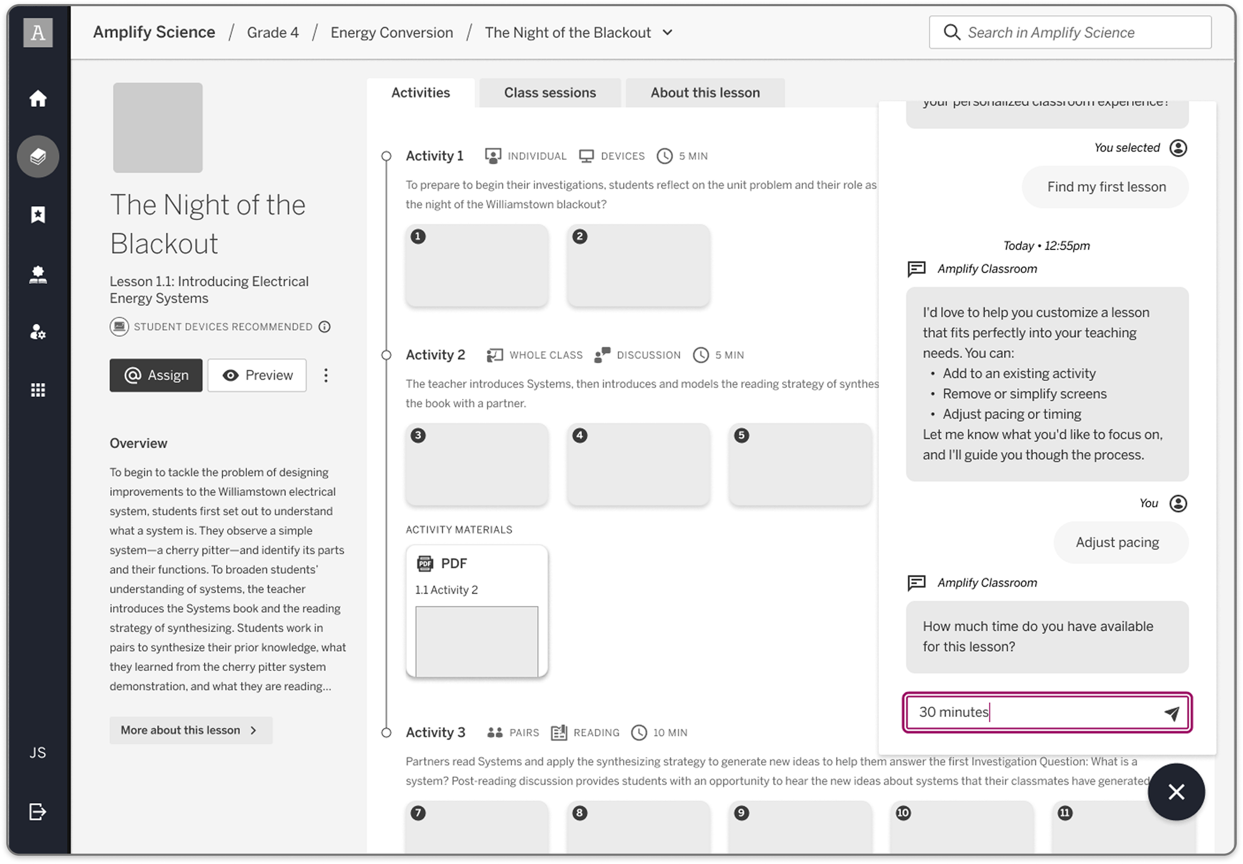Open slide thumbnail 9
The width and height of the screenshot is (1243, 864).
pos(800,827)
